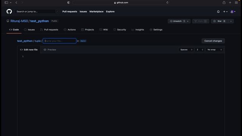
Task: Open the GitHub home logo
Action: pyautogui.click(x=9, y=12)
